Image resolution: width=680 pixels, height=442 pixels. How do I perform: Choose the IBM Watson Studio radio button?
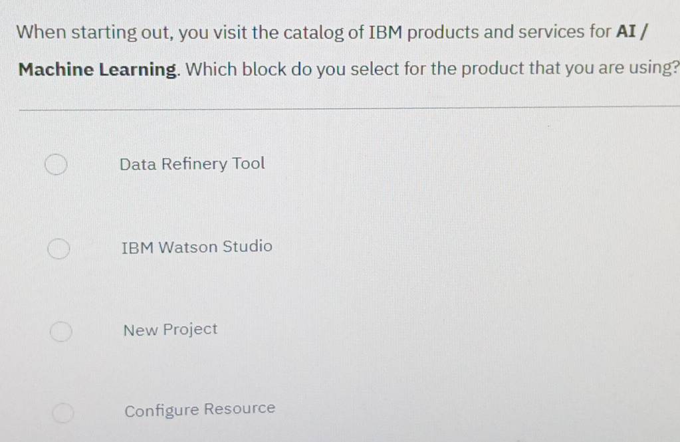click(x=58, y=249)
